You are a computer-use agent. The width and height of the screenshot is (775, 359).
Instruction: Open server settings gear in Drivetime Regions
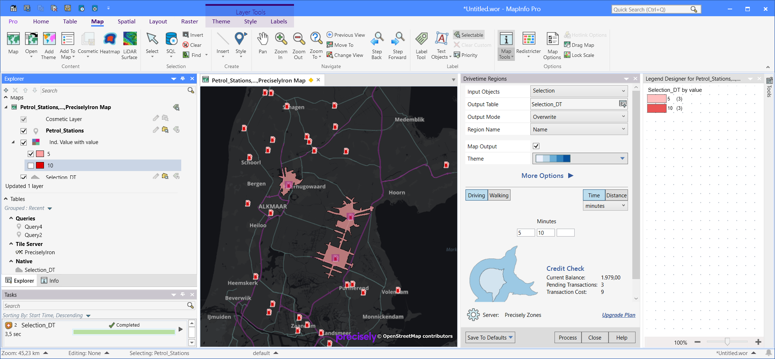click(x=473, y=315)
